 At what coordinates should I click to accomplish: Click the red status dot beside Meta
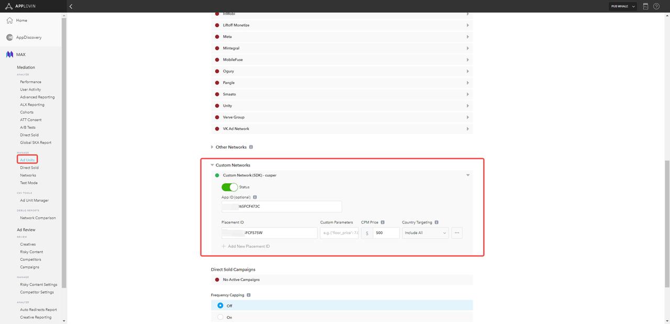(x=217, y=37)
